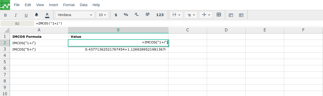This screenshot has height=96, width=323.
Task: Open the Data menu
Action: click(x=84, y=5)
